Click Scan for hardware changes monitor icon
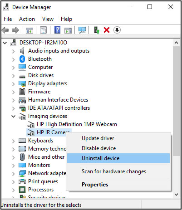Image resolution: width=182 pixels, height=210 pixels. coord(82,30)
